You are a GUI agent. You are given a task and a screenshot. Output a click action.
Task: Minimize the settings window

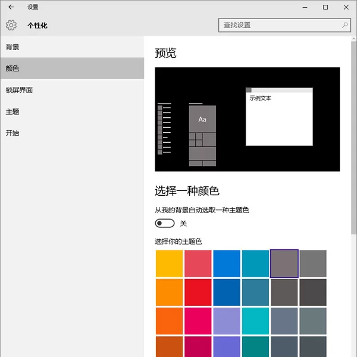coord(305,7)
